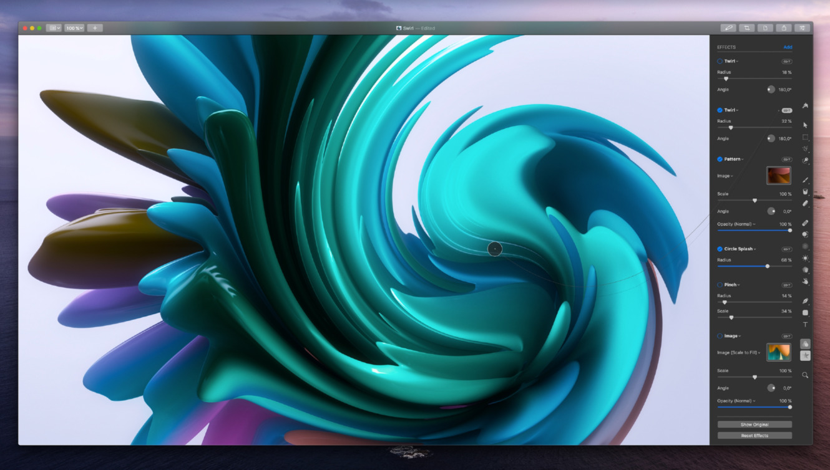Click the Crop icon in the title bar

pos(746,28)
